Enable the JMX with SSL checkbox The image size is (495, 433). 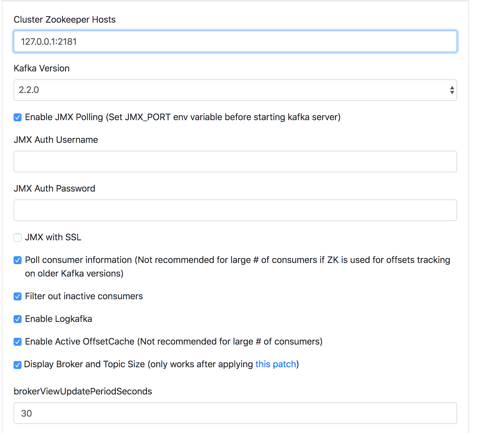tap(18, 237)
